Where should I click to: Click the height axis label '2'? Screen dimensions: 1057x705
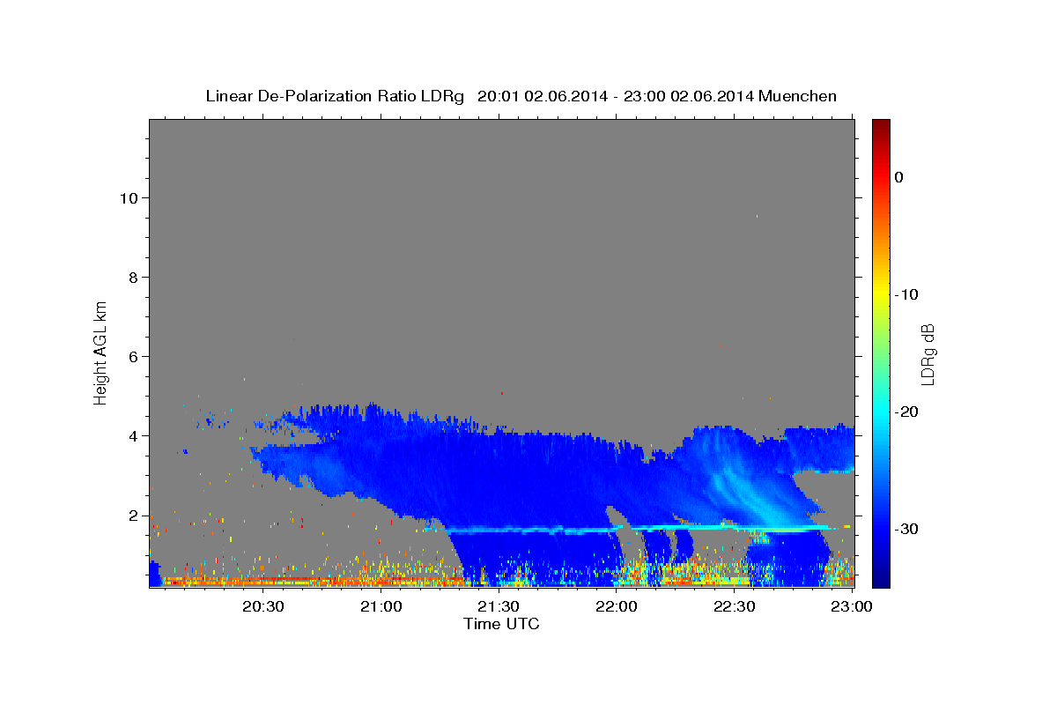[132, 515]
